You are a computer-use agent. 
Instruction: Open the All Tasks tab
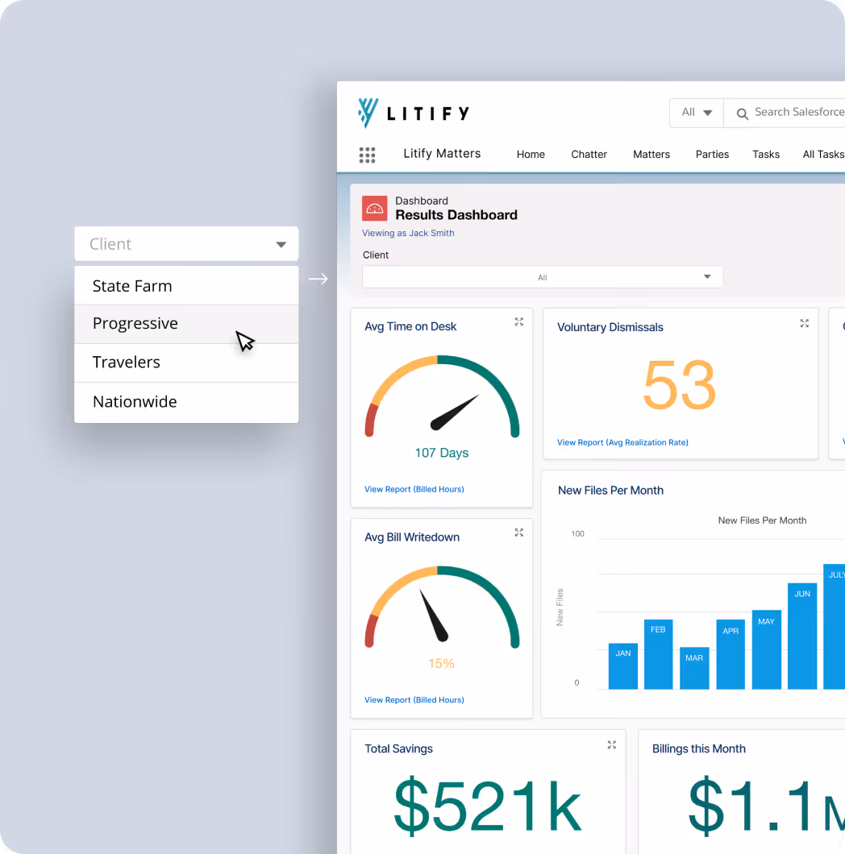[823, 154]
